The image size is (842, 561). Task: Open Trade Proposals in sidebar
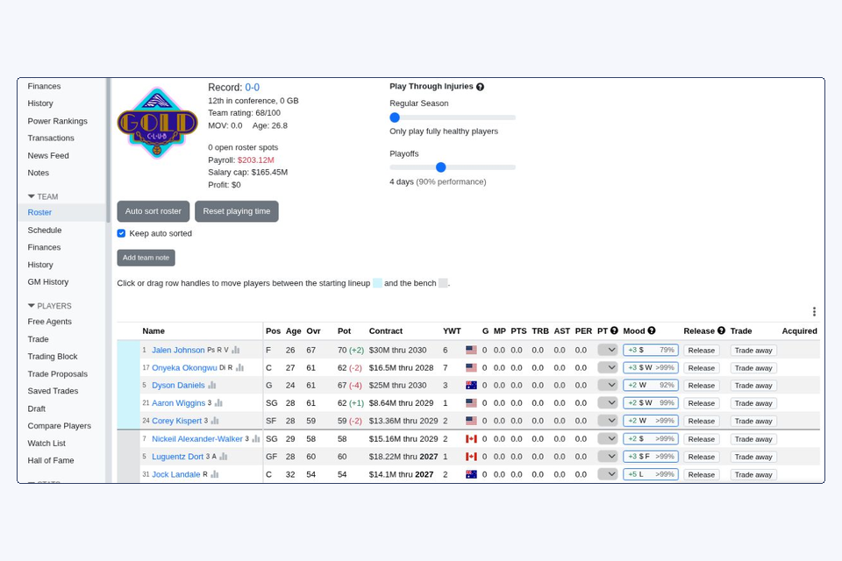(58, 374)
